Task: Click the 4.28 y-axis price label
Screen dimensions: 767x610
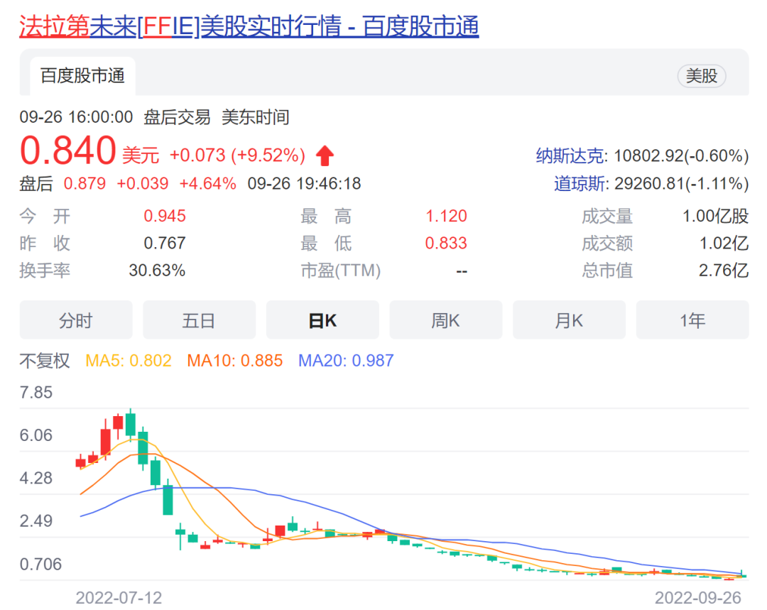Action: (x=36, y=478)
